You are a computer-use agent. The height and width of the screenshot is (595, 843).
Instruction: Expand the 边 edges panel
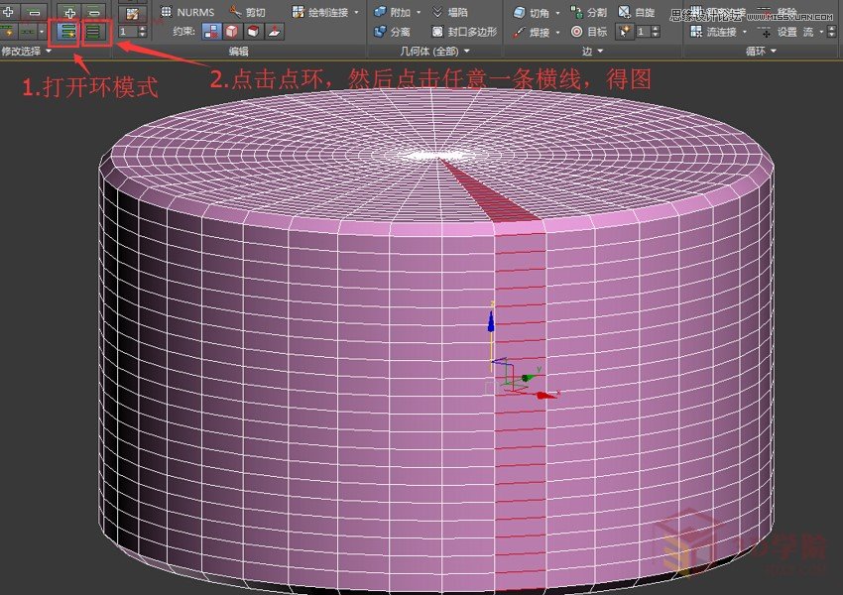pyautogui.click(x=592, y=51)
